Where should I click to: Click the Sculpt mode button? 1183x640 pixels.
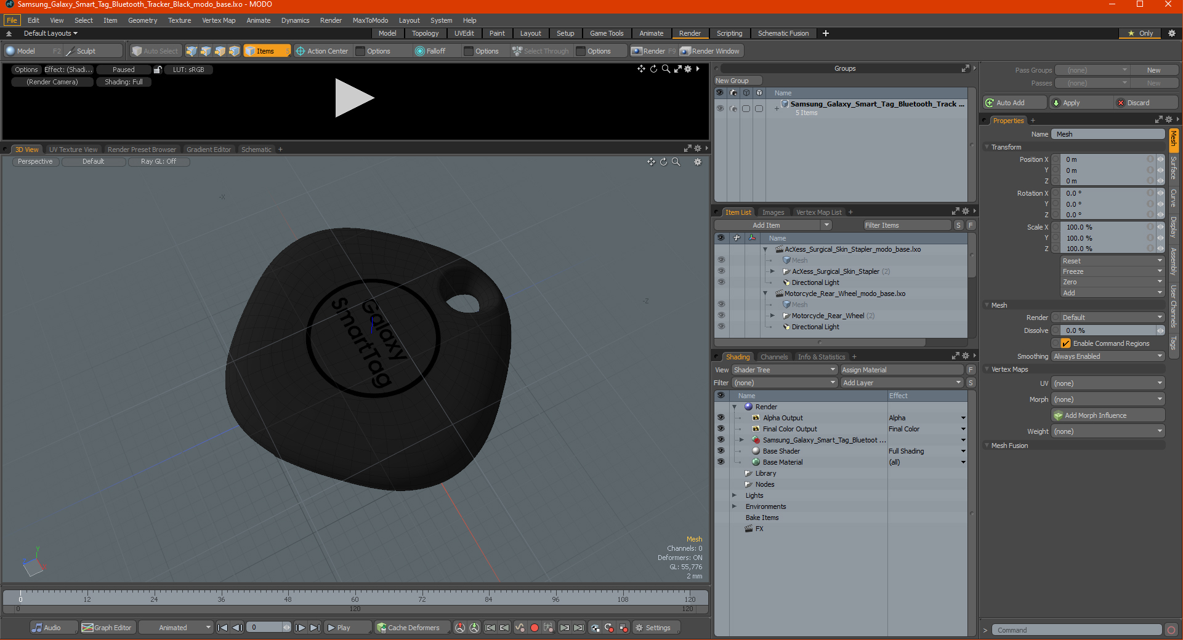coord(93,51)
